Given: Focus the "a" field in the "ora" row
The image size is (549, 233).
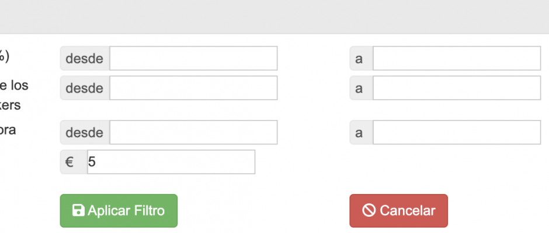Looking at the screenshot, I should click(457, 132).
